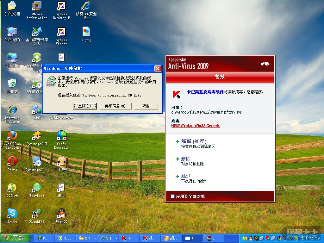The height and width of the screenshot is (243, 324).
Task: Switch to the S... WinRAR taskbar button
Action: point(214,239)
